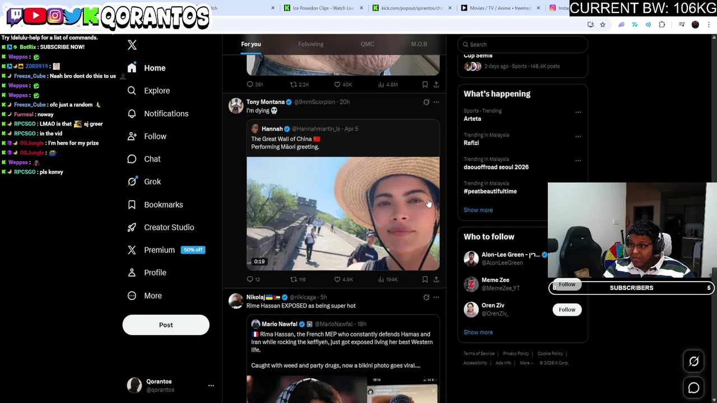Image resolution: width=717 pixels, height=403 pixels.
Task: Open the #peatbeautifultime trending topic
Action: [x=490, y=191]
